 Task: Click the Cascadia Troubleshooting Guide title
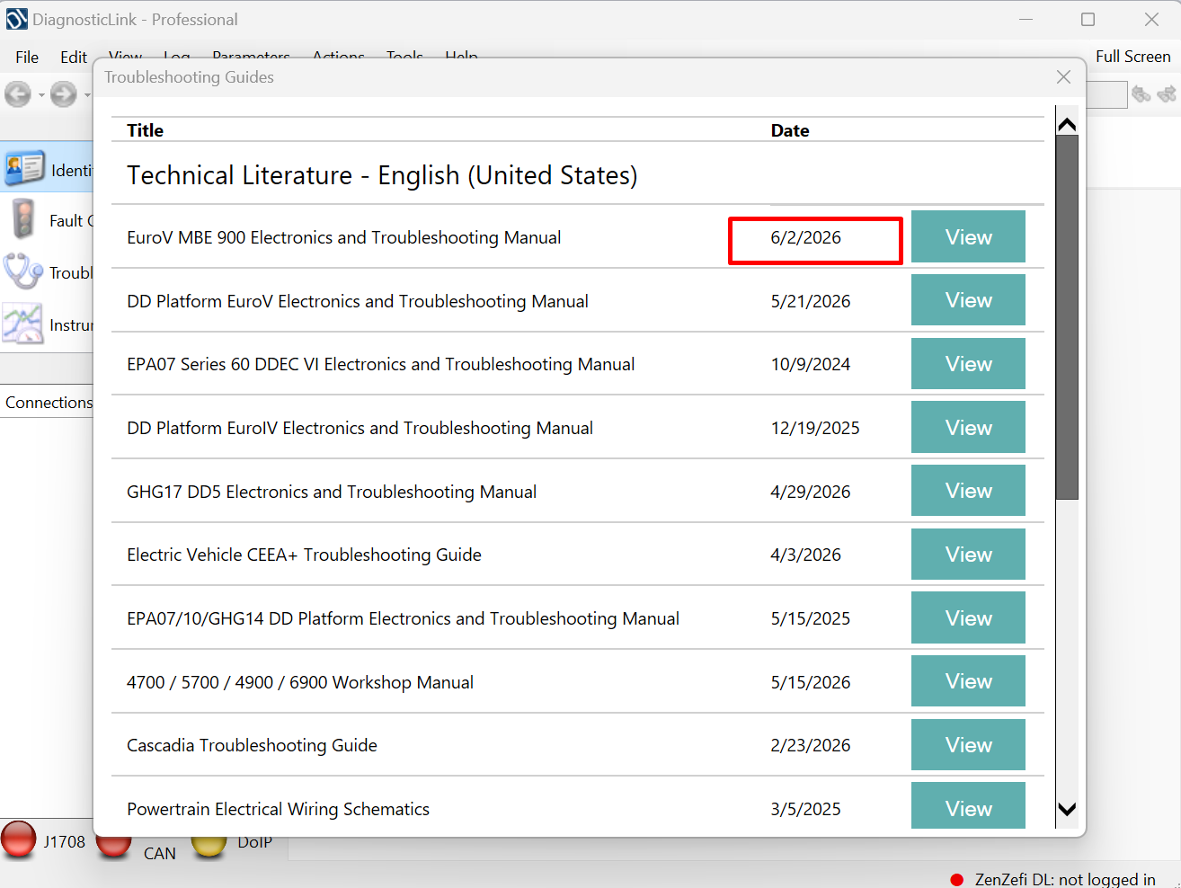tap(252, 745)
